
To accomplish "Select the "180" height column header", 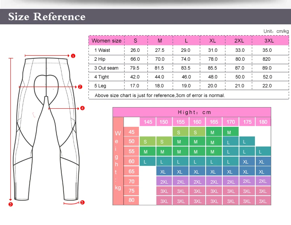I will pos(263,122).
